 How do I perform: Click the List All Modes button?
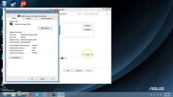pyautogui.click(x=16, y=58)
